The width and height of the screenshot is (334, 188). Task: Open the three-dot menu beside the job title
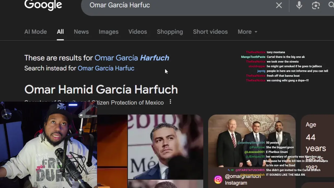(x=170, y=102)
